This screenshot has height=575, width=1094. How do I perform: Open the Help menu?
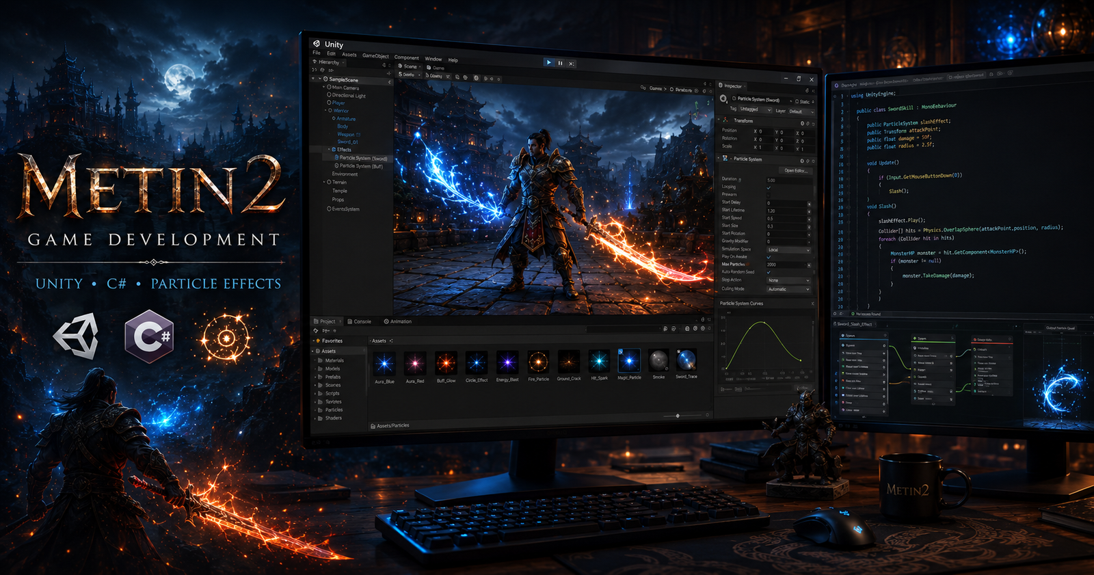(453, 60)
